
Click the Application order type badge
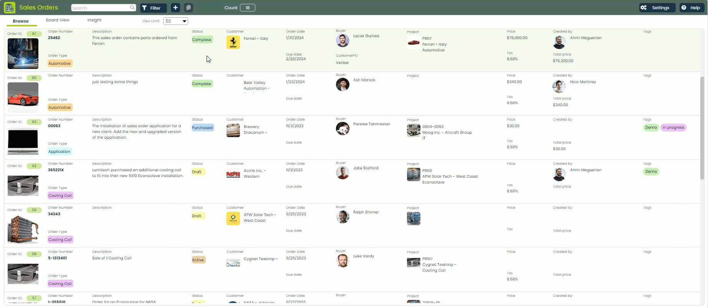(x=60, y=151)
